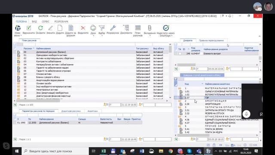Open the СЕРВІС ribbon tab

(x=46, y=22)
